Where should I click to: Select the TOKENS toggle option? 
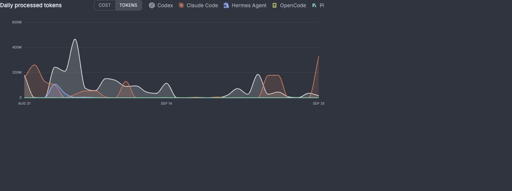128,6
